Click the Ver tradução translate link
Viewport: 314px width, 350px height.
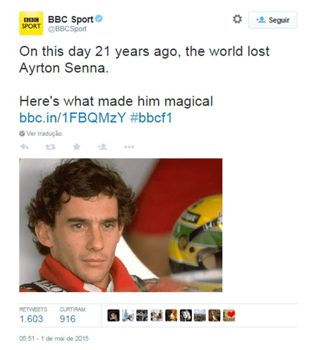click(x=44, y=134)
